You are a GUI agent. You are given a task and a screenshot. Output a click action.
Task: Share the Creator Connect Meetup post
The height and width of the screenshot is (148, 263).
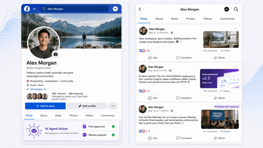tap(219, 138)
